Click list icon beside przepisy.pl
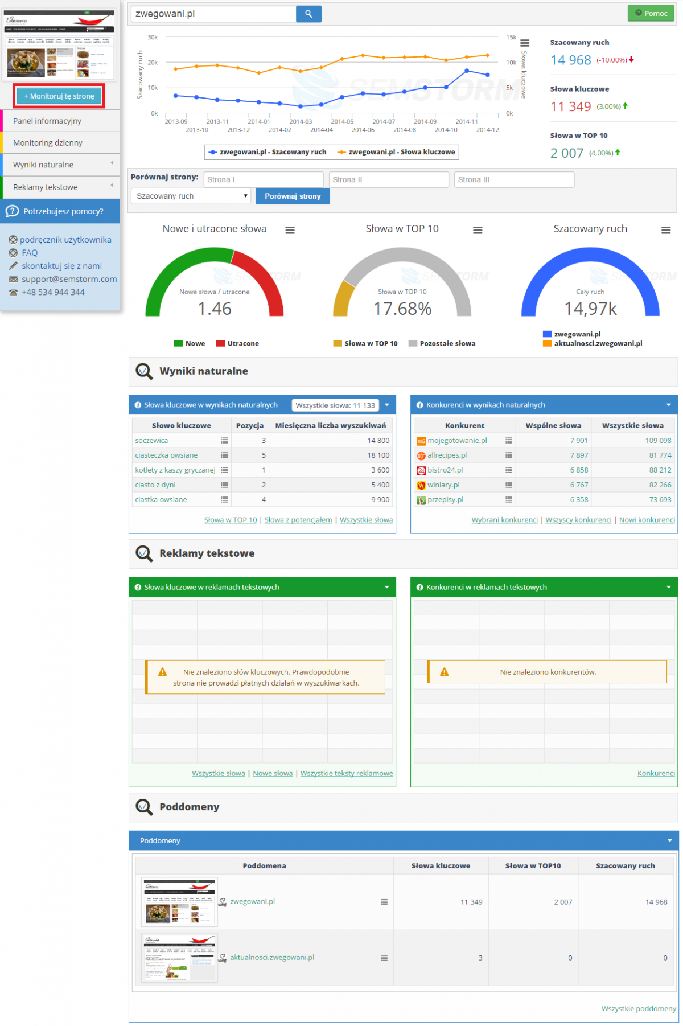This screenshot has width=683, height=1026. pos(509,500)
